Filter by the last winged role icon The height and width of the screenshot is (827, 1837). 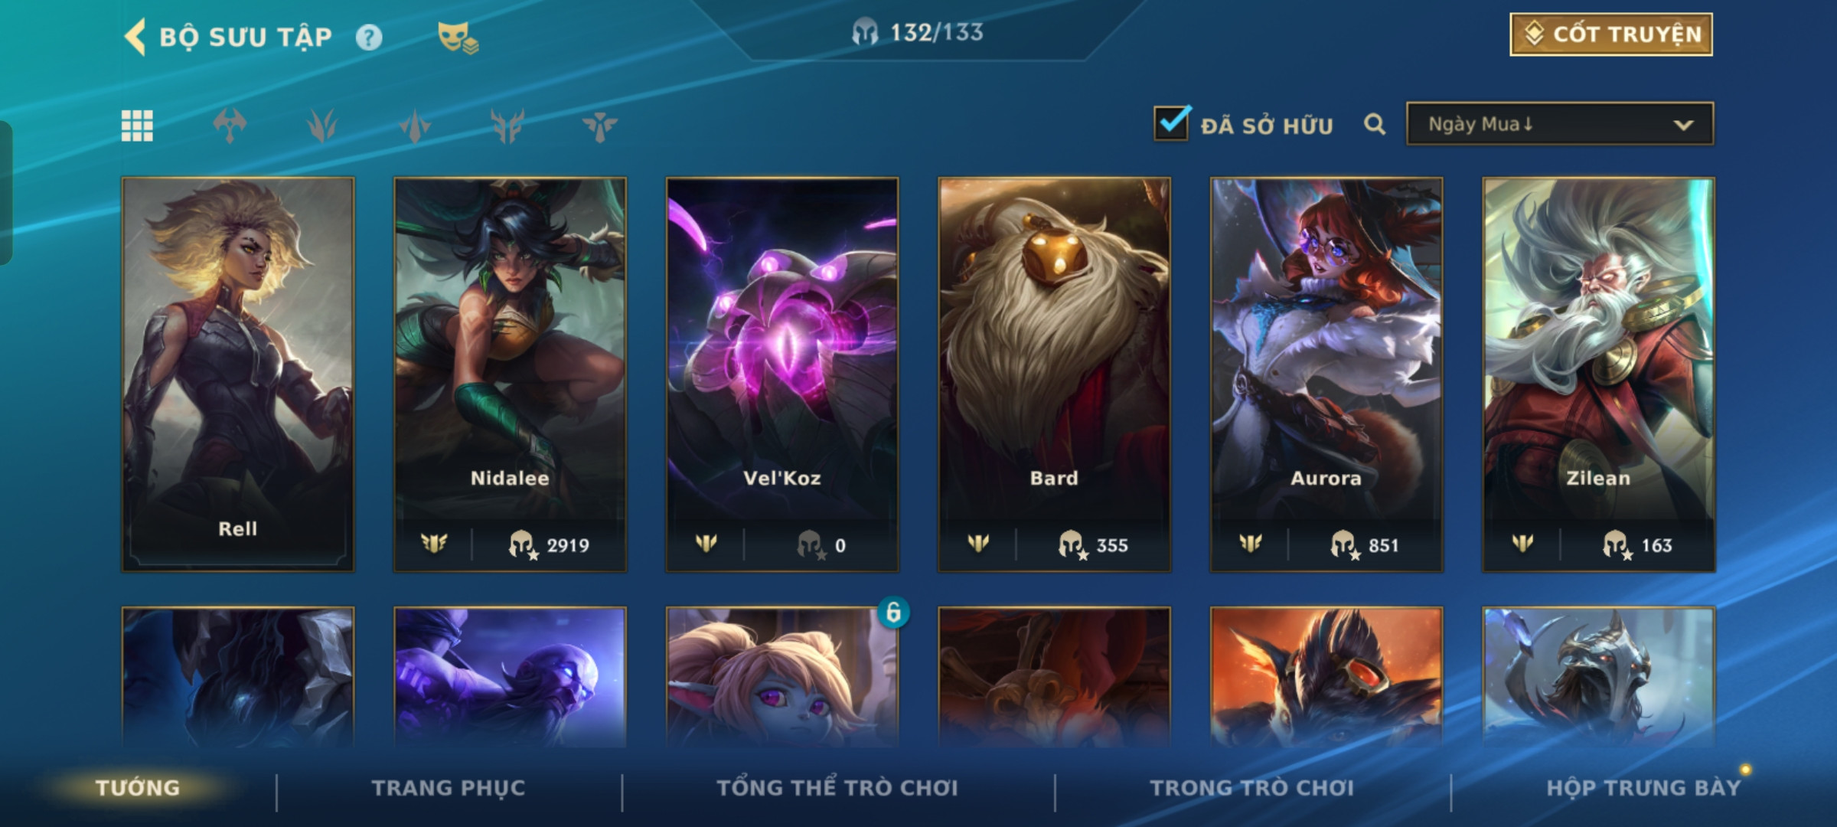click(x=599, y=126)
